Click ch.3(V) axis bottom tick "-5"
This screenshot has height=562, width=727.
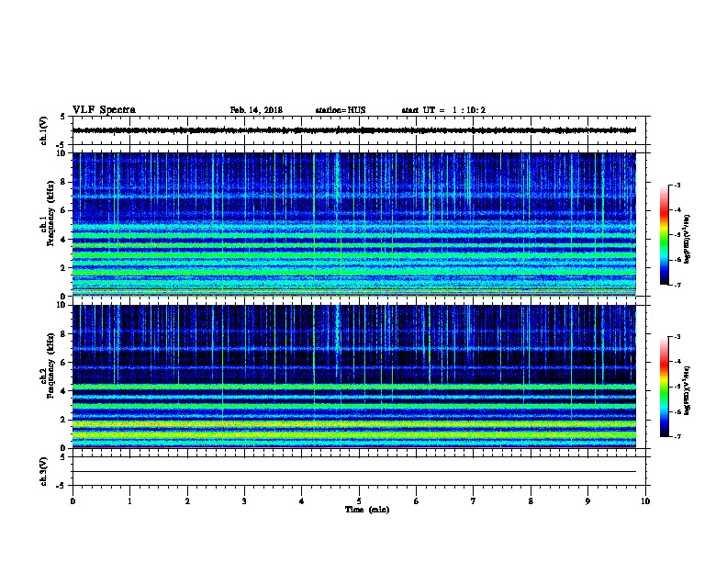coord(62,486)
